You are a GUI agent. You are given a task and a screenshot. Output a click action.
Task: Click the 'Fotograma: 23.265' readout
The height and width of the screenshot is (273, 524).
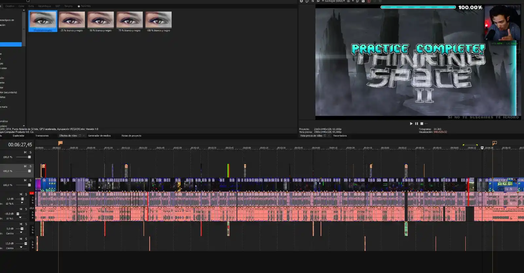click(430, 129)
